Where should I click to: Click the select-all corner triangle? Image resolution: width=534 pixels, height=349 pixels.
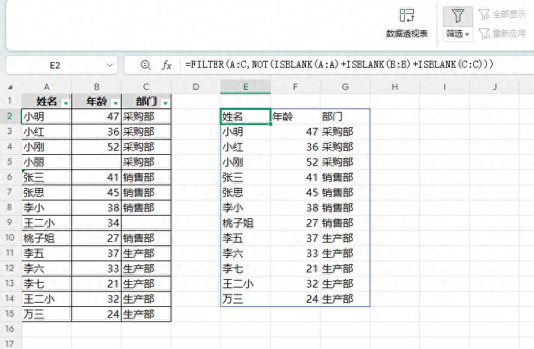pos(10,87)
